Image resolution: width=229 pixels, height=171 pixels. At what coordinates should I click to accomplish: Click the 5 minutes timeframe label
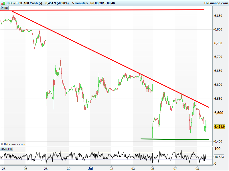tap(80, 3)
